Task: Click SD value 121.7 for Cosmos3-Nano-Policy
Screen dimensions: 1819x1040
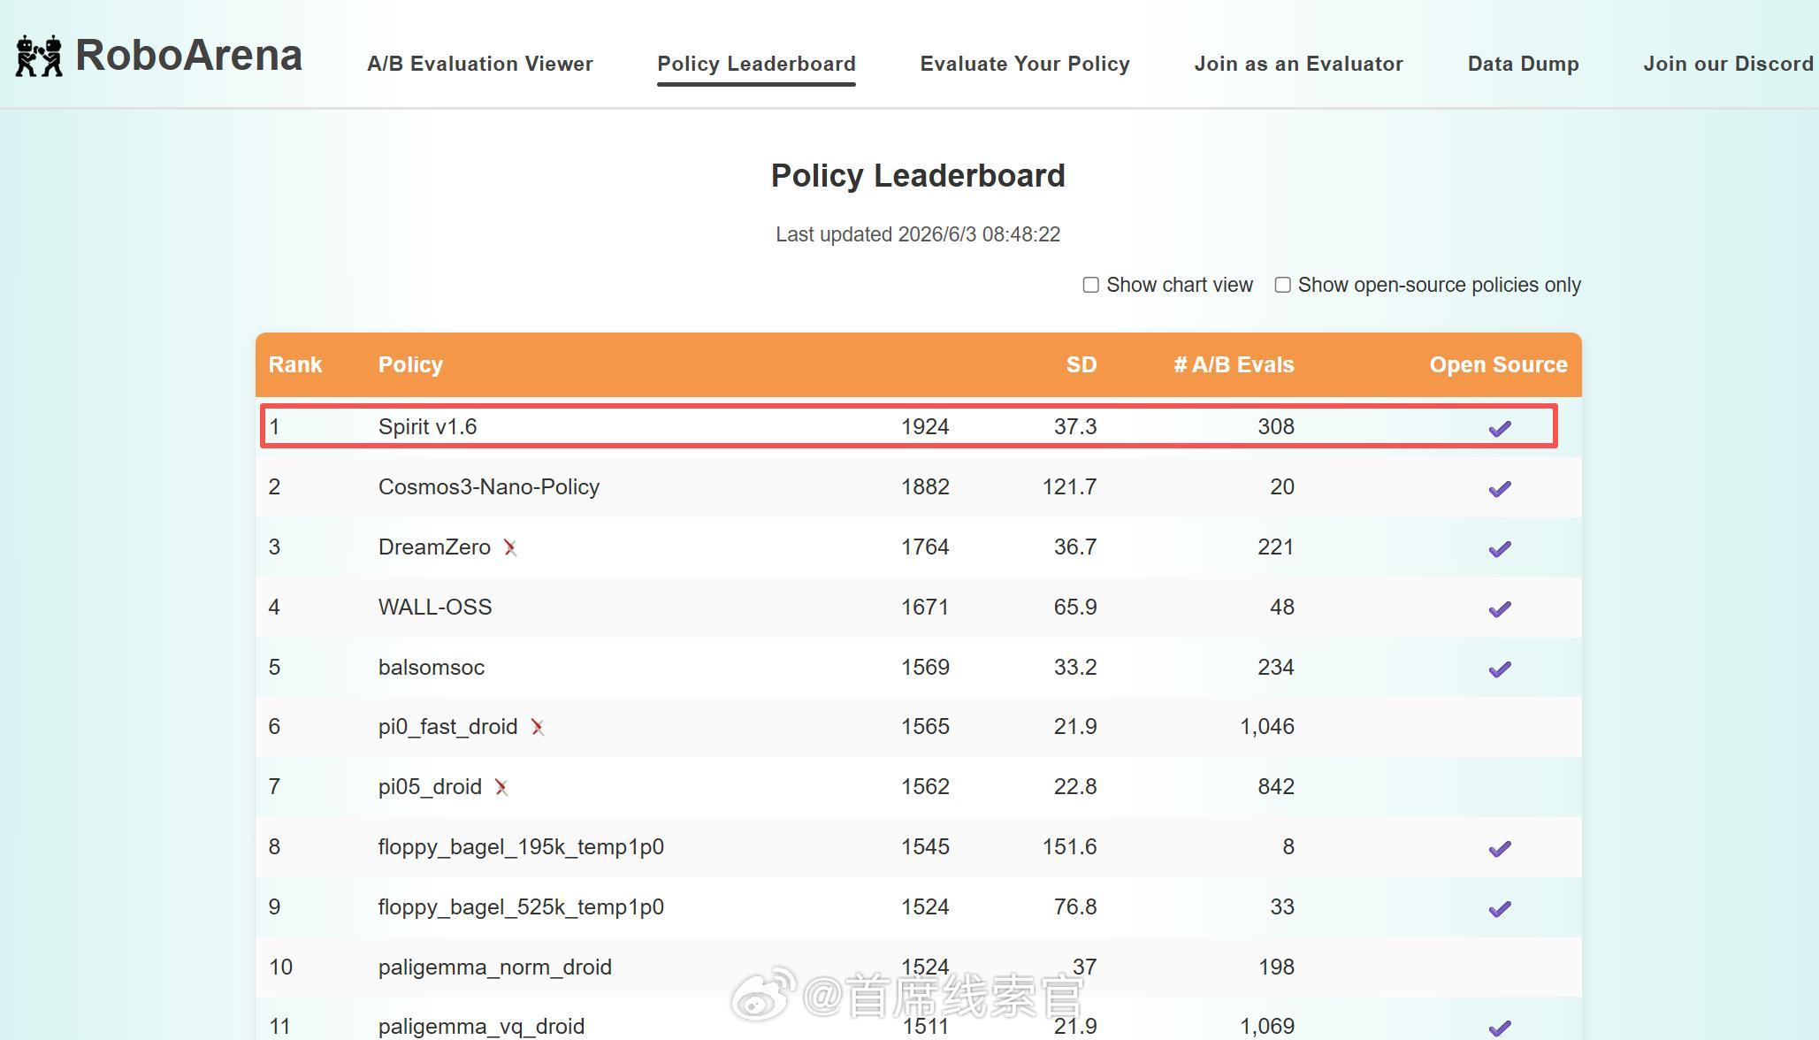Action: tap(1069, 486)
